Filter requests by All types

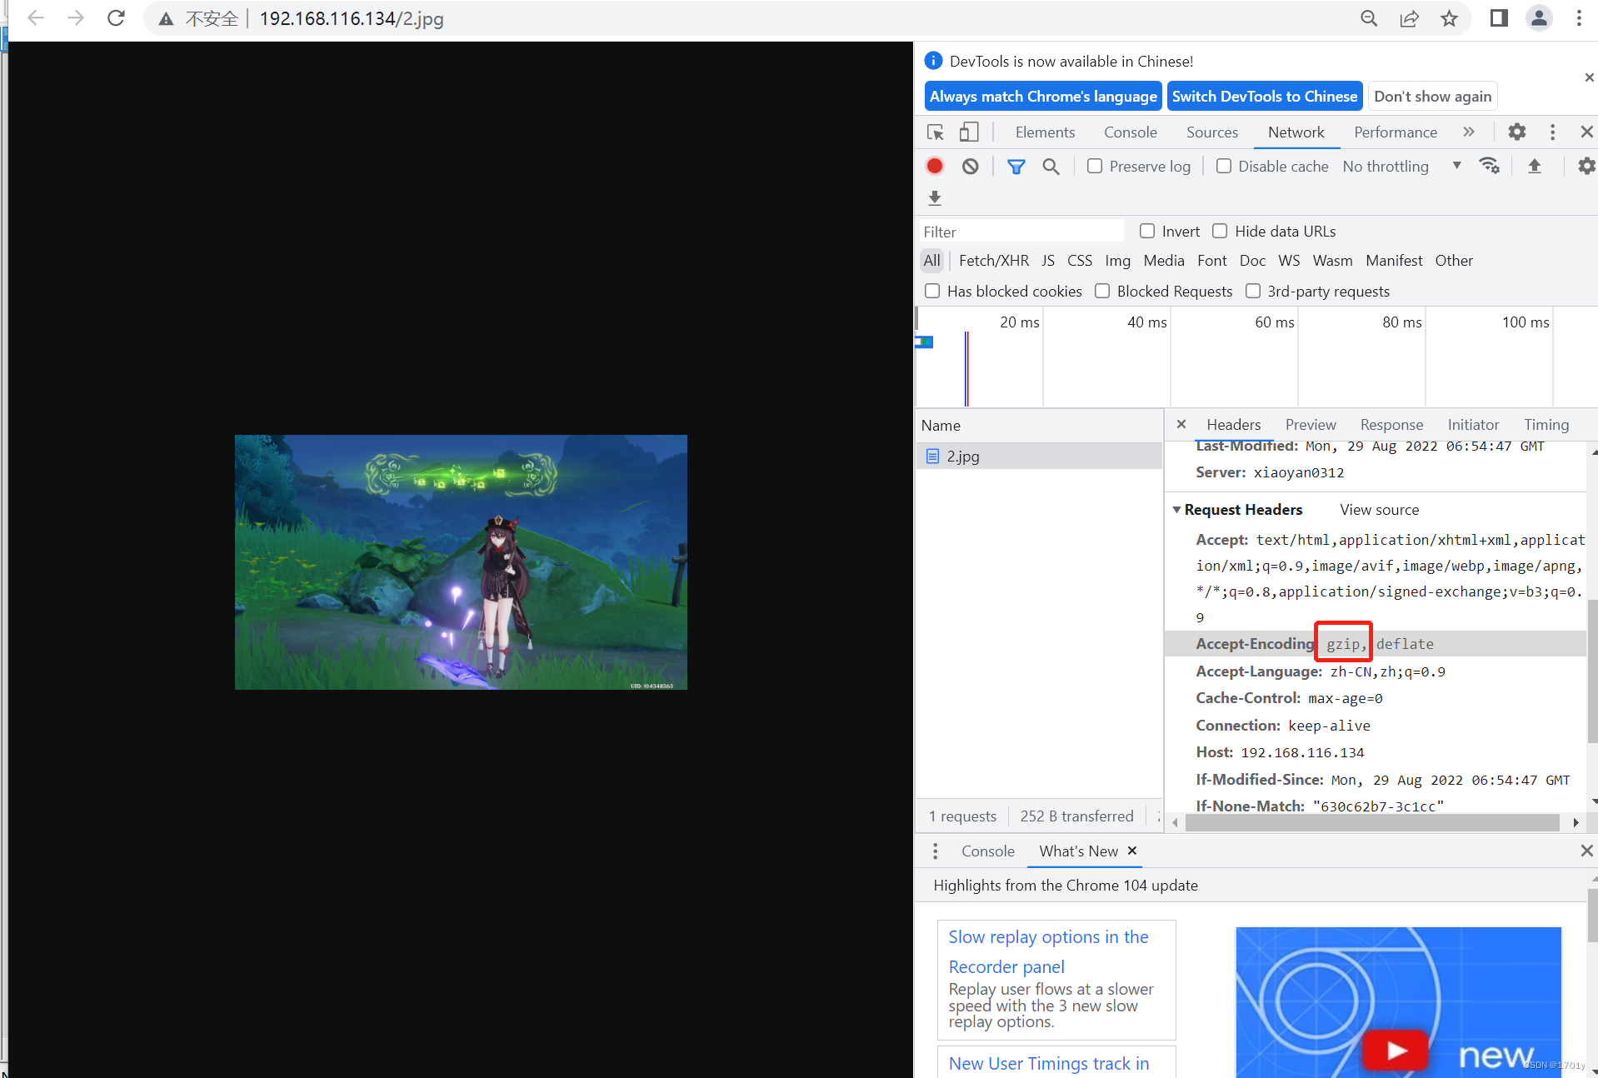pyautogui.click(x=931, y=261)
